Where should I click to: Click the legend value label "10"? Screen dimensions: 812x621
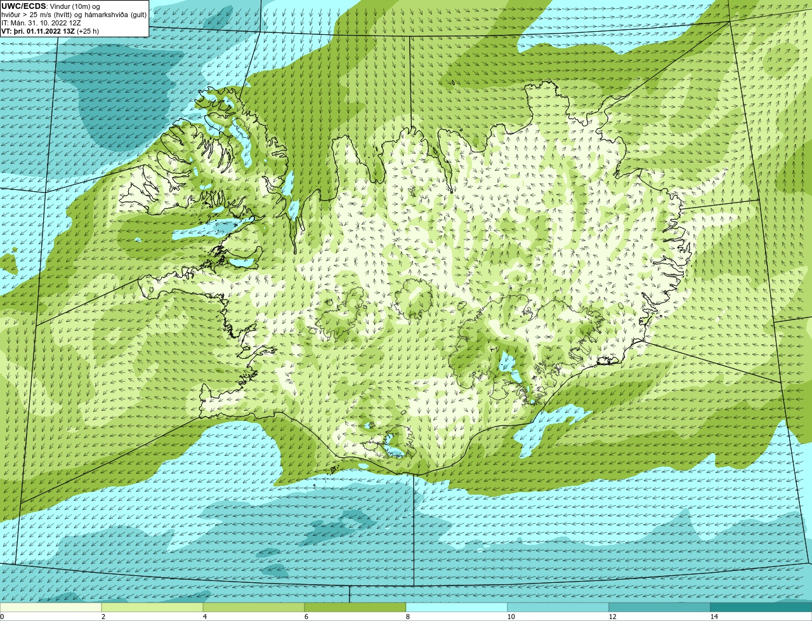[x=510, y=617]
